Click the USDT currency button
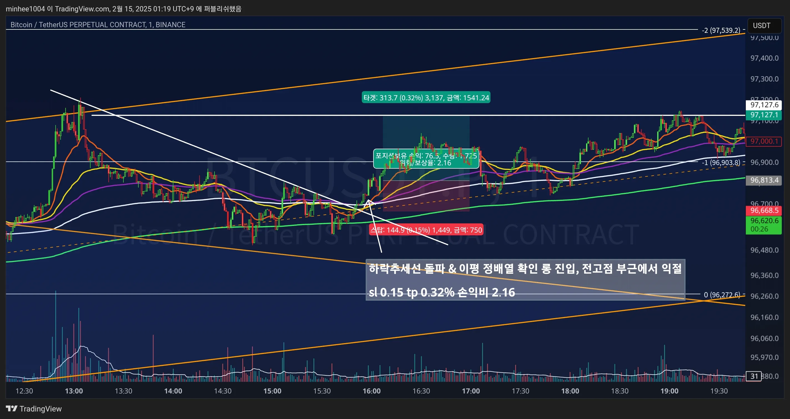This screenshot has height=419, width=790. [x=764, y=26]
